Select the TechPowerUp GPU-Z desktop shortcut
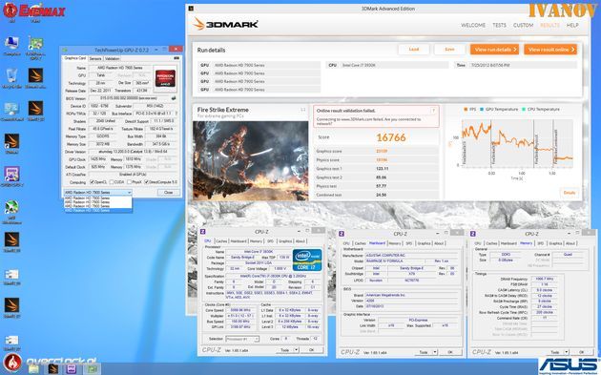Screen dimensions: 601x375 tap(35, 47)
